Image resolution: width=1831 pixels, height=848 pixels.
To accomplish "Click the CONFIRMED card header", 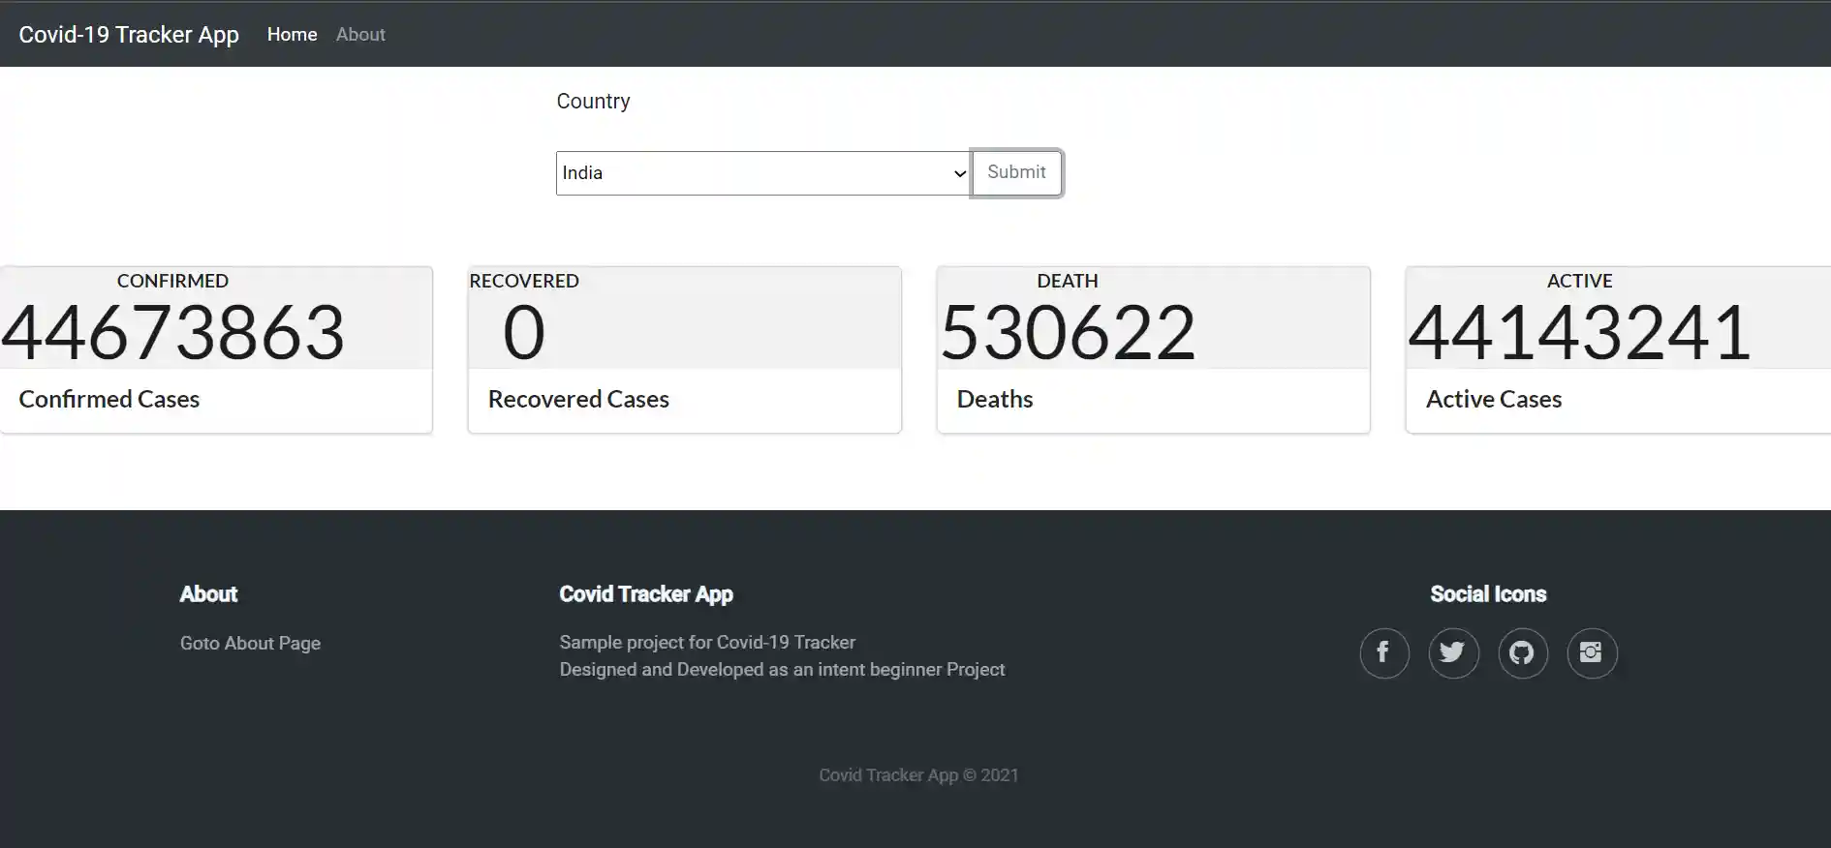I will [x=172, y=281].
